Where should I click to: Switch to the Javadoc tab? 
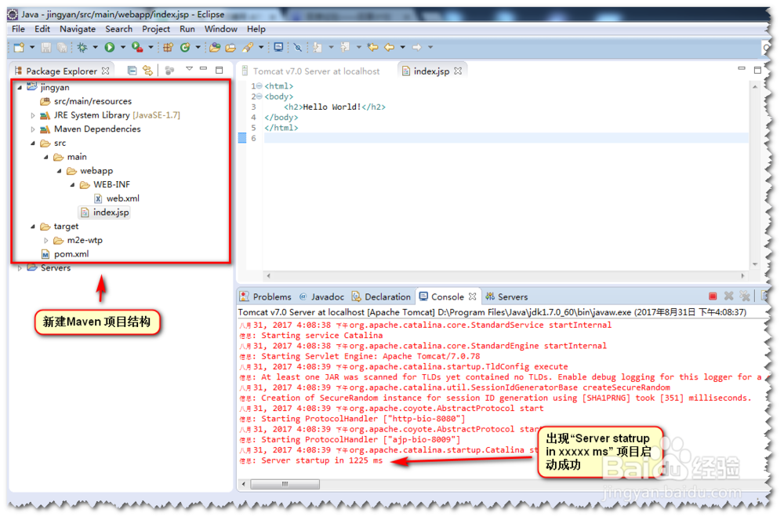pyautogui.click(x=321, y=296)
